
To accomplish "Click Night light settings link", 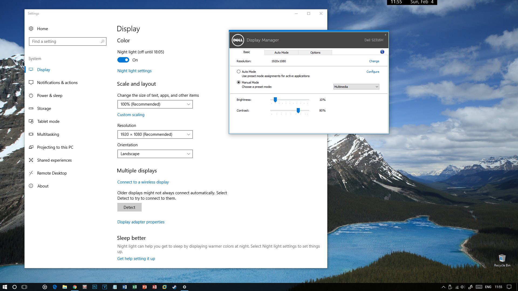I will (x=134, y=71).
